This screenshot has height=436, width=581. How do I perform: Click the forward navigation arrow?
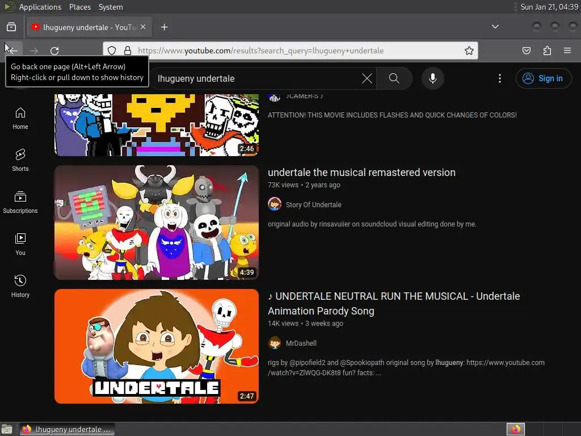[x=34, y=51]
